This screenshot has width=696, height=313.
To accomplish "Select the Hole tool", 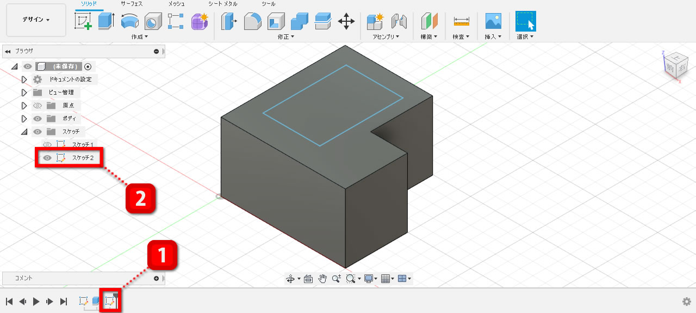I will point(153,21).
